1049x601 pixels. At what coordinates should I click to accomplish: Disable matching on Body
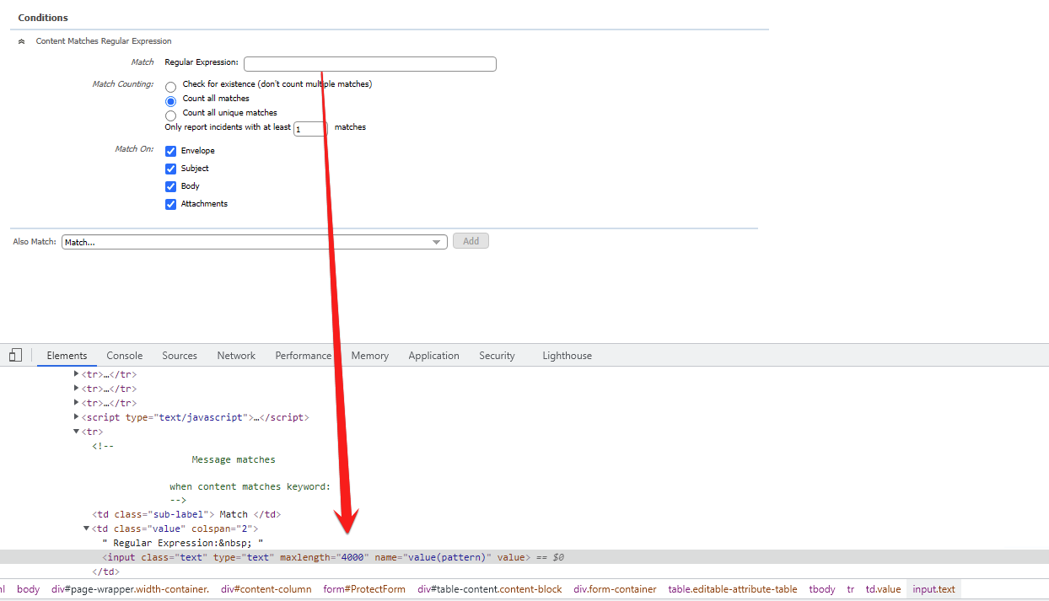tap(171, 186)
